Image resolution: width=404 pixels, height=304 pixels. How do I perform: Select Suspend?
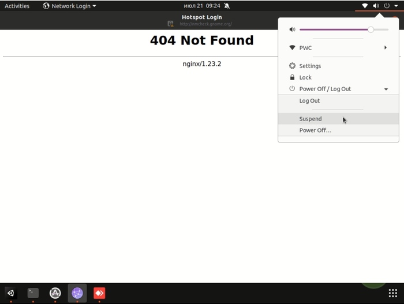coord(338,119)
